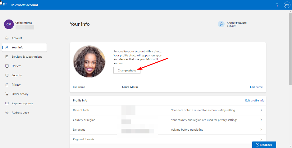This screenshot has height=148, width=292.
Task: Click the Profile info heading
Action: click(80, 101)
